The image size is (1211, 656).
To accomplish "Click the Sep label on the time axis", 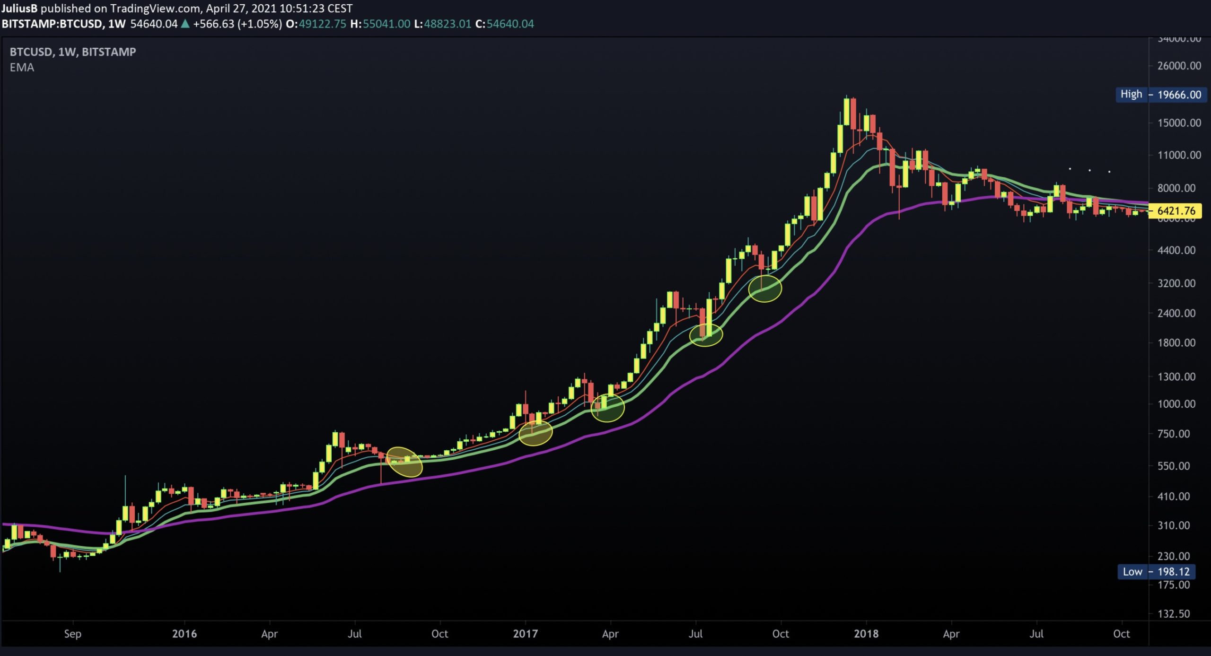I will [x=73, y=634].
